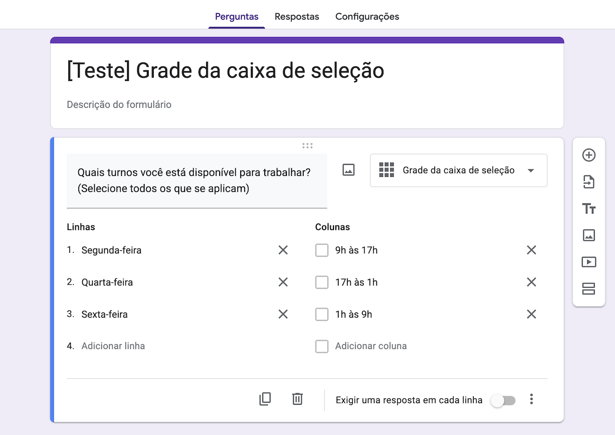615x435 pixels.
Task: Click the add question plus icon
Action: pos(589,155)
